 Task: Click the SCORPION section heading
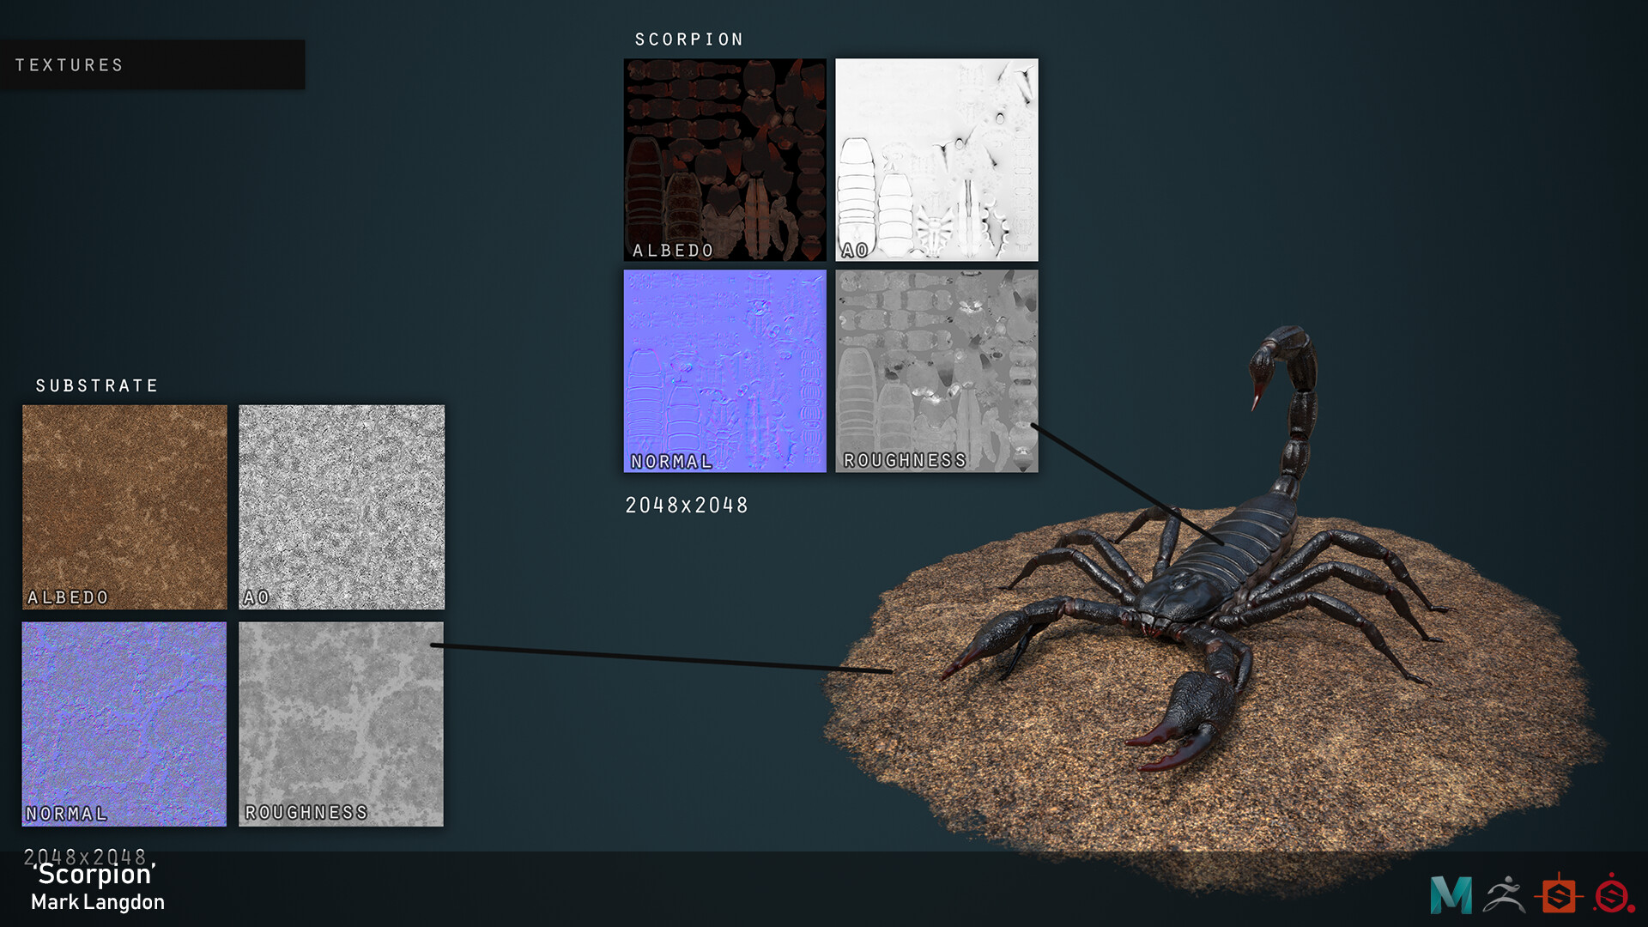(689, 39)
